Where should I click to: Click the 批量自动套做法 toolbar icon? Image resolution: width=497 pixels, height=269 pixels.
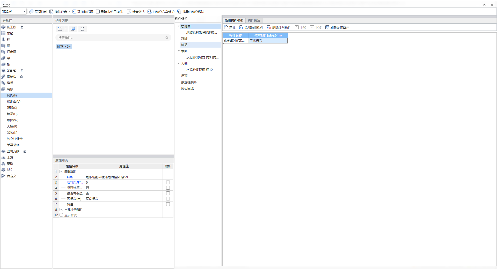pos(179,12)
